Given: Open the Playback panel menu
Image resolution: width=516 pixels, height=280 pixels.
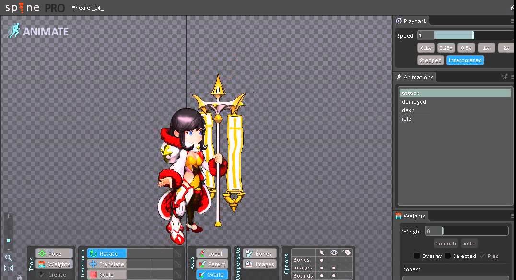Looking at the screenshot, I should pyautogui.click(x=512, y=21).
